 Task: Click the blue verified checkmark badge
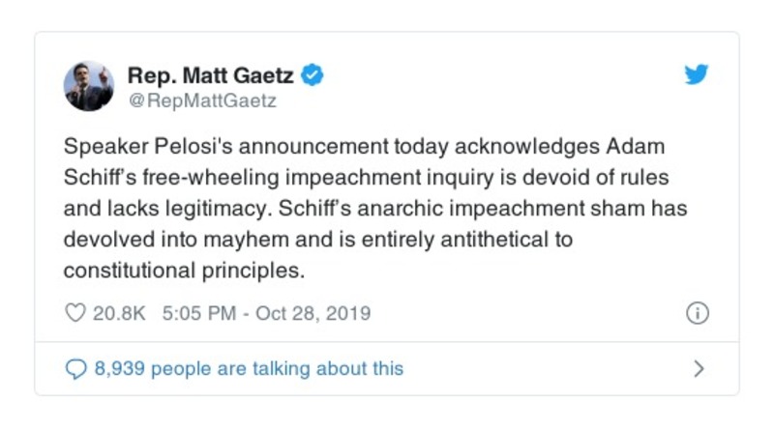313,74
